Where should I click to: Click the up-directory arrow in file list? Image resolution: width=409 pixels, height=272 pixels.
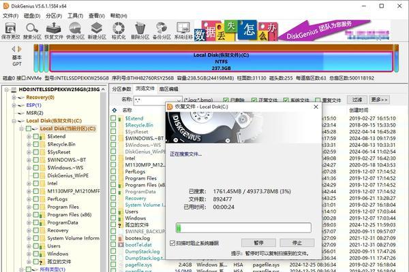[115, 110]
